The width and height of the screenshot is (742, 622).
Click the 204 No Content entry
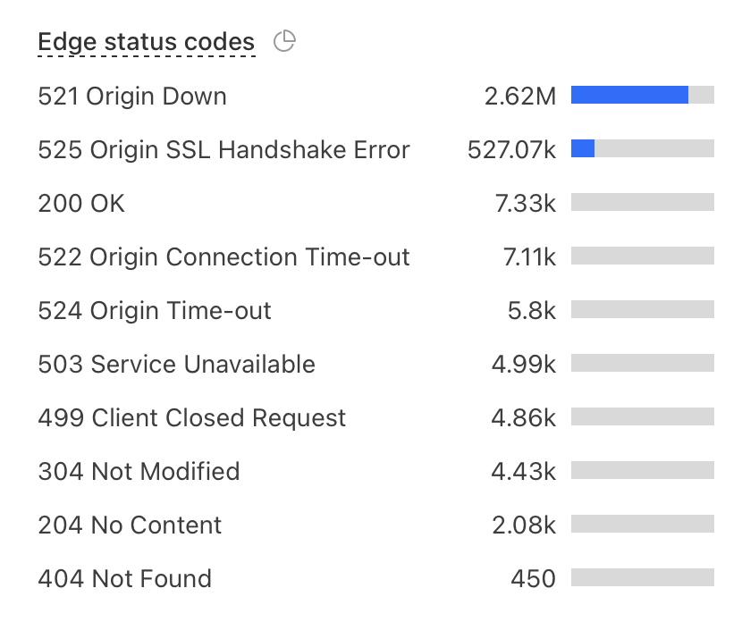click(x=130, y=525)
